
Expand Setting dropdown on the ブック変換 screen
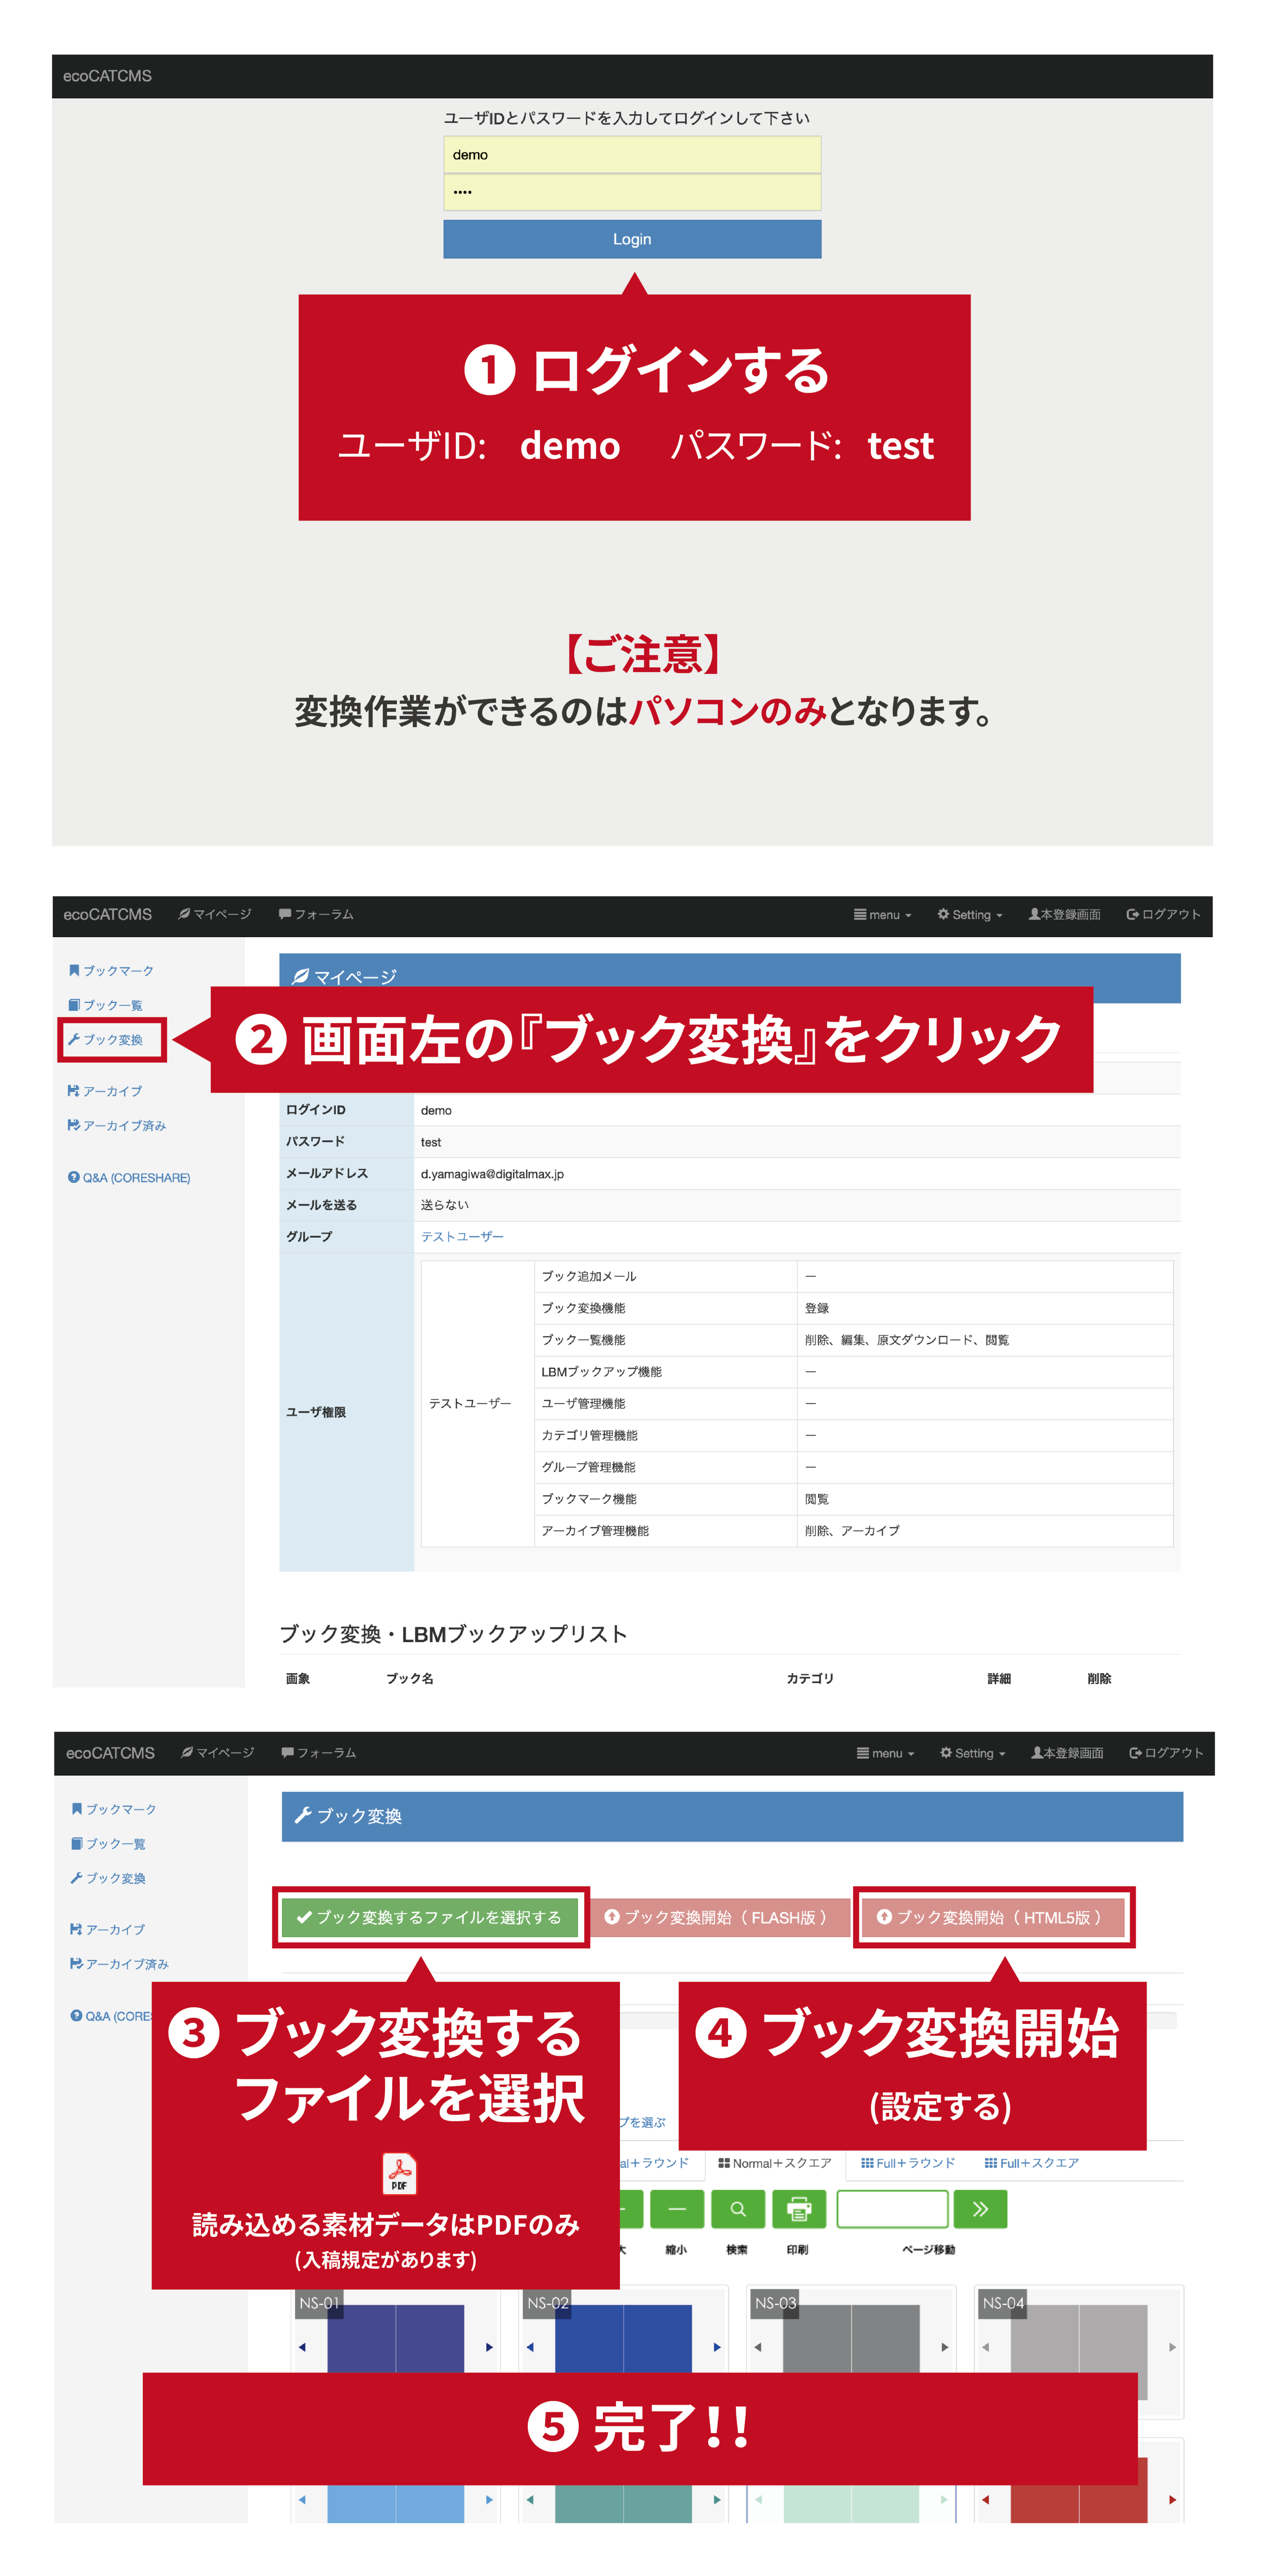tap(973, 1753)
